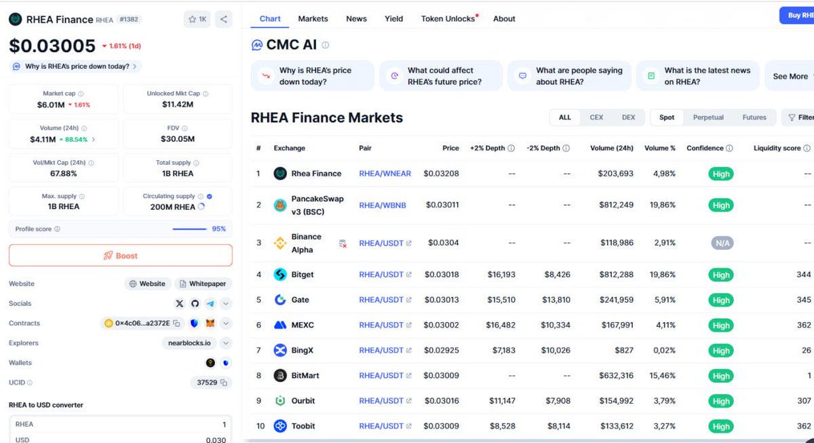Open the X (Twitter) social icon
The height and width of the screenshot is (443, 814).
coord(179,304)
